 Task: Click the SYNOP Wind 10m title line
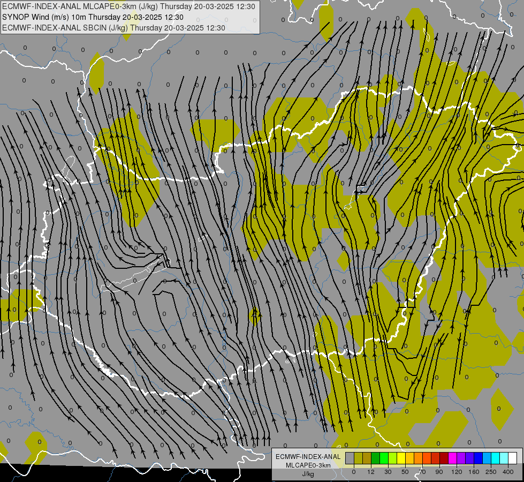pos(93,17)
